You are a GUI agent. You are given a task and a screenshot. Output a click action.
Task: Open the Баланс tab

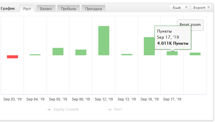46,9
